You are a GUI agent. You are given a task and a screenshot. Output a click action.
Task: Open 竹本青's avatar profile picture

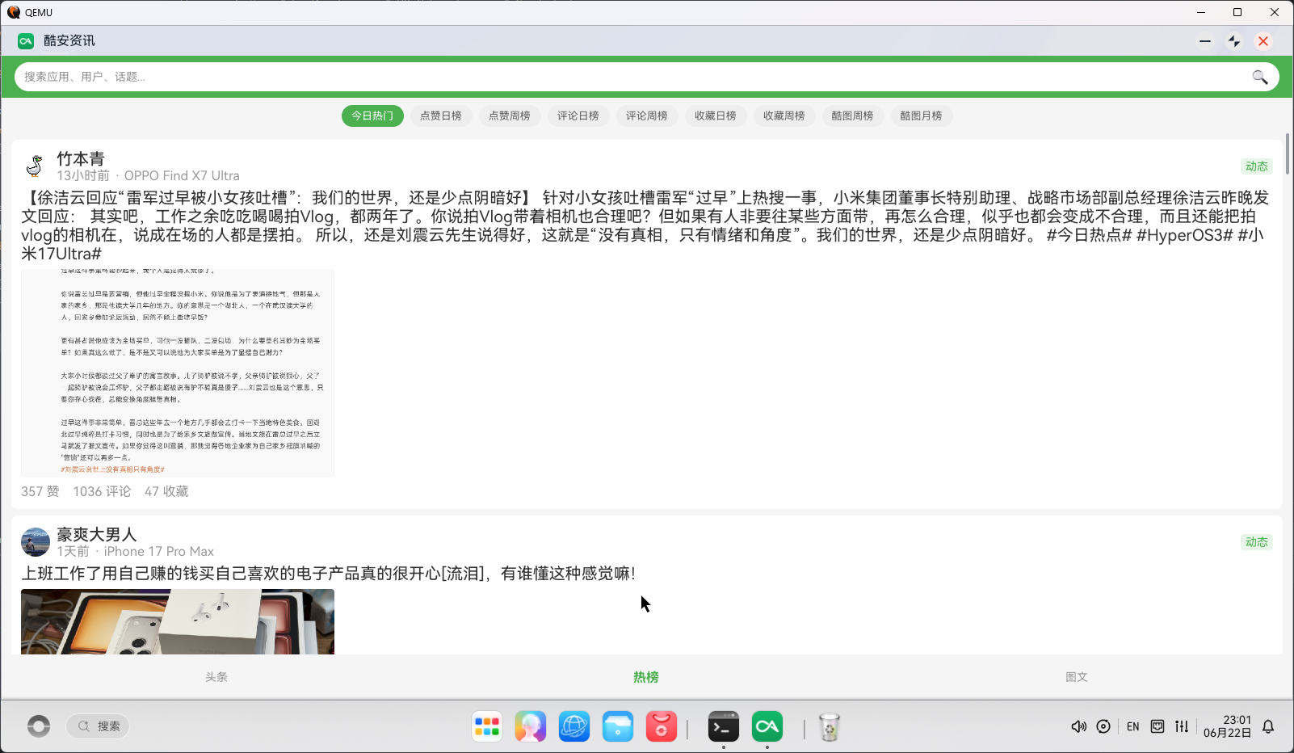pos(35,166)
